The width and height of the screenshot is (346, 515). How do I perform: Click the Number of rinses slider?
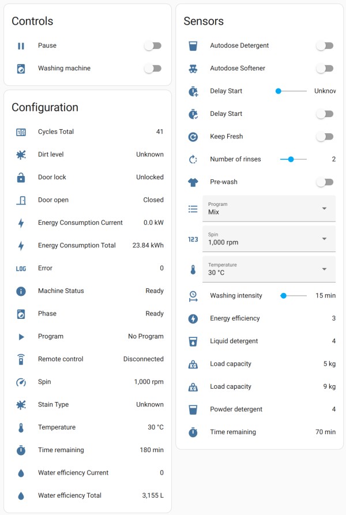293,159
